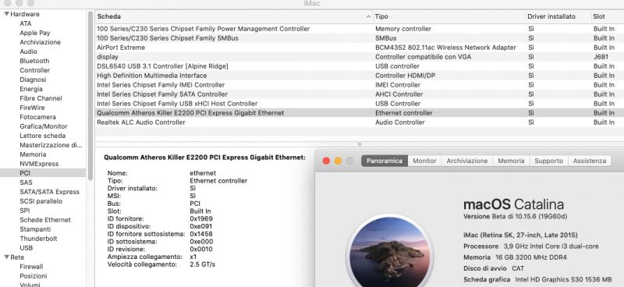Click the split pane divider handle
The width and height of the screenshot is (624, 287).
(360, 144)
